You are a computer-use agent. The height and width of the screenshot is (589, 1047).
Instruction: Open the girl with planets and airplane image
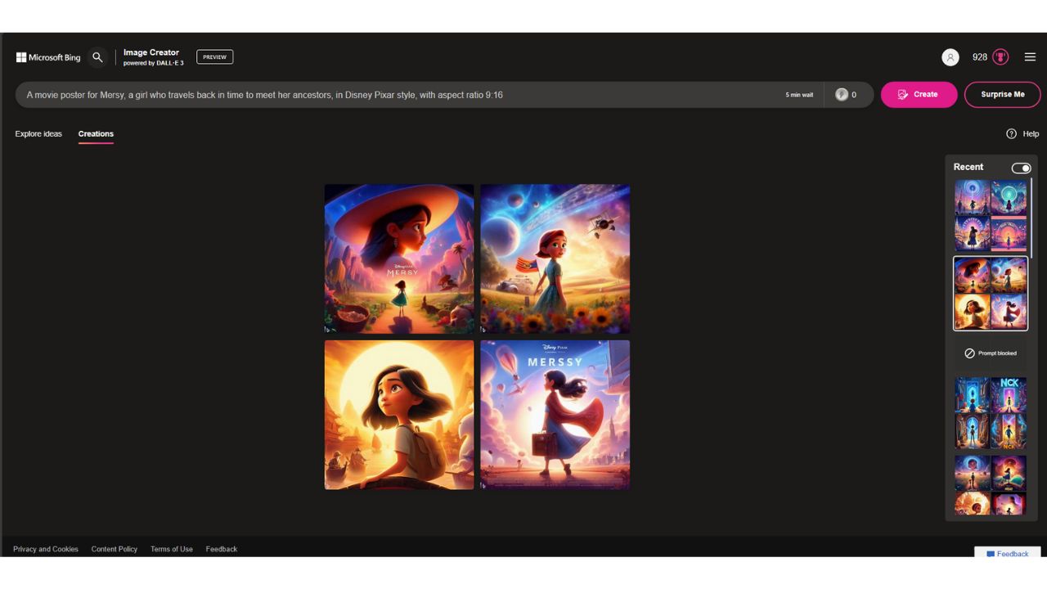click(555, 259)
